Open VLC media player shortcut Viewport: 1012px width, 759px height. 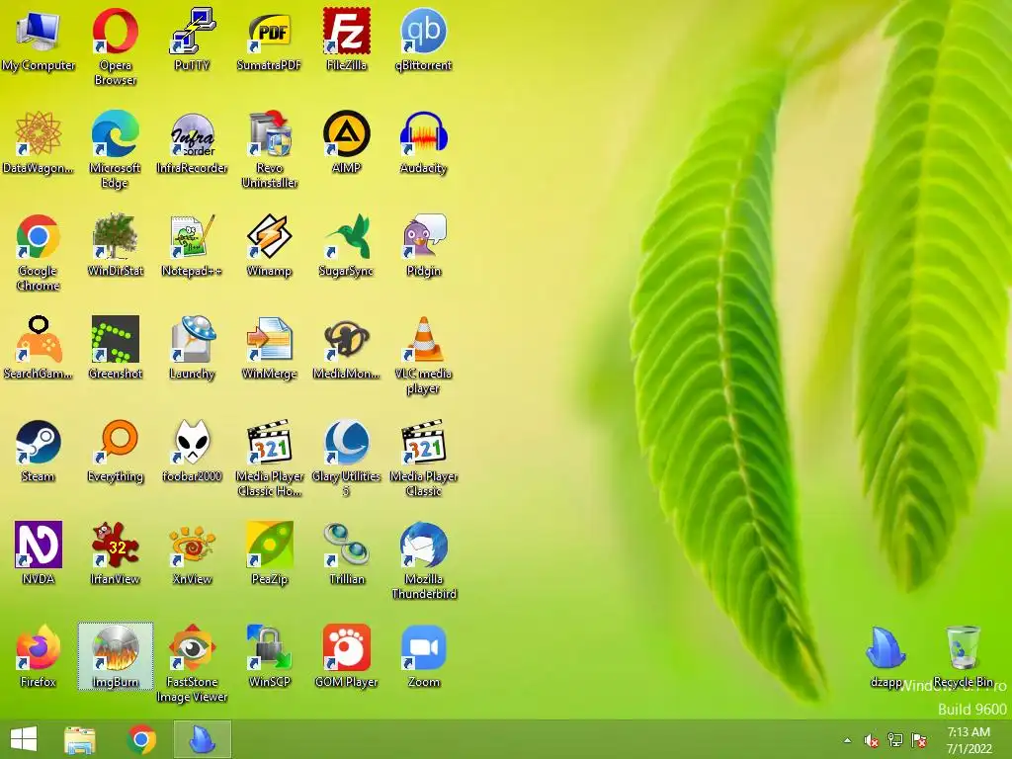423,355
